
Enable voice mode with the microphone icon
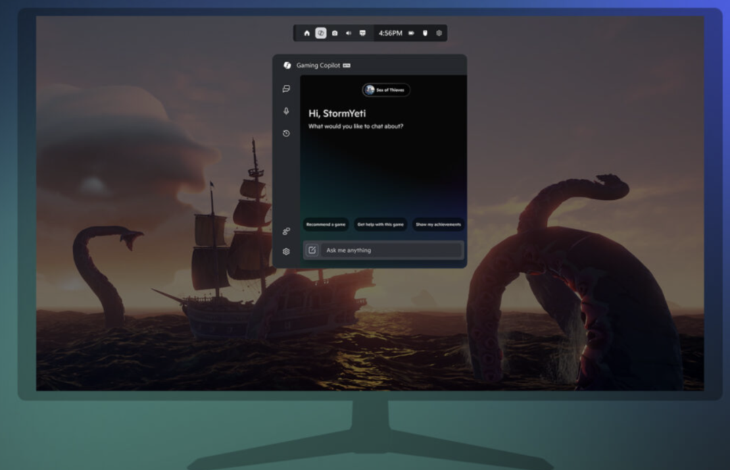[x=287, y=111]
